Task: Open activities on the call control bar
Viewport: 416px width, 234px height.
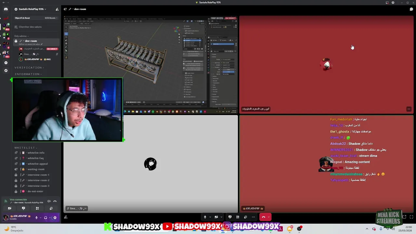Action: [238, 217]
